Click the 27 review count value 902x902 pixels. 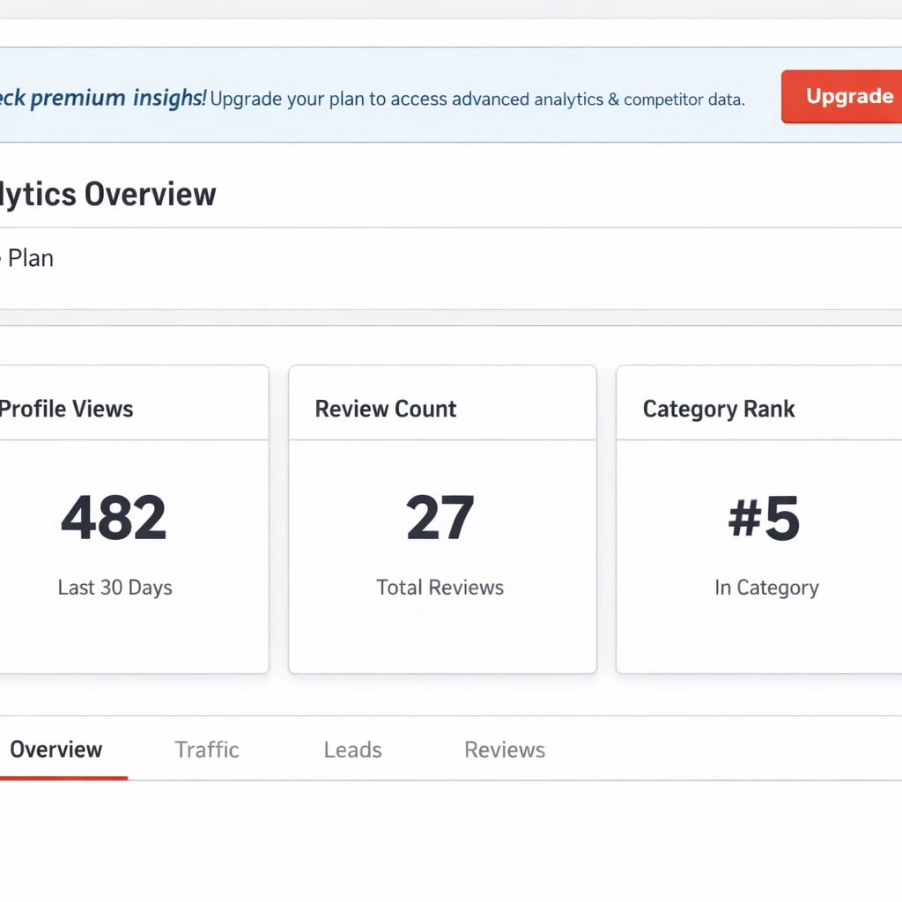pos(440,518)
